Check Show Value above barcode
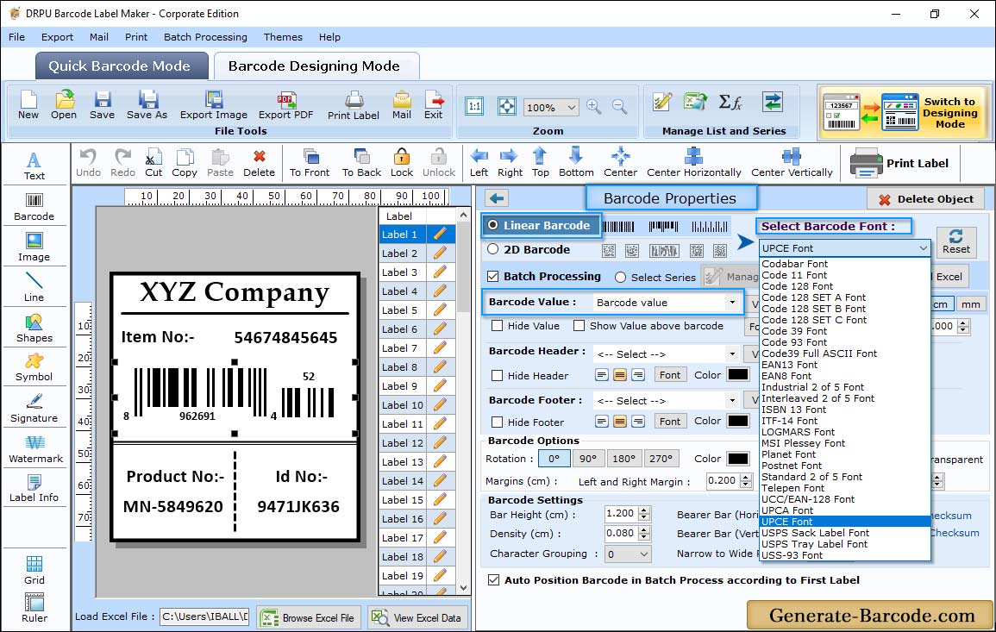The image size is (996, 632). tap(579, 326)
